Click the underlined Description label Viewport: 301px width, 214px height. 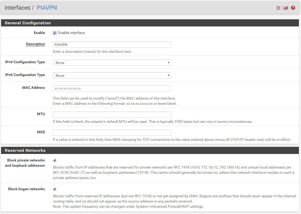pyautogui.click(x=35, y=44)
